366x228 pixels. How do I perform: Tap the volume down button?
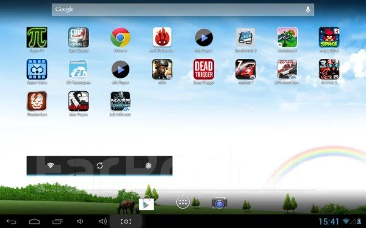(x=80, y=221)
